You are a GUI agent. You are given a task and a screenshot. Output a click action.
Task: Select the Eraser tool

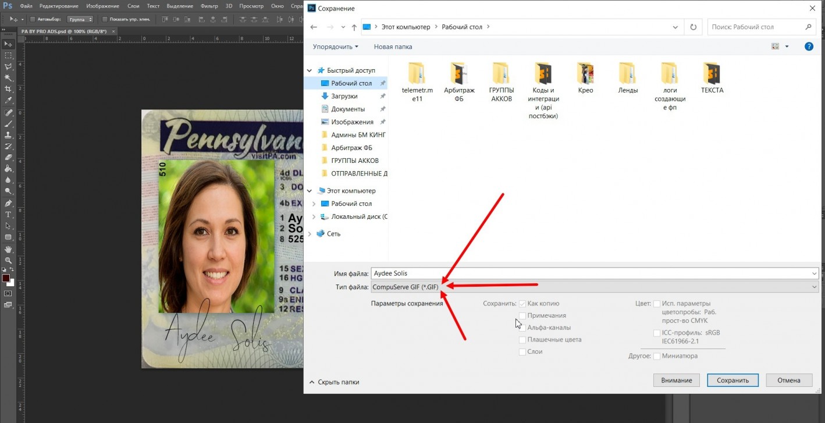click(x=8, y=157)
